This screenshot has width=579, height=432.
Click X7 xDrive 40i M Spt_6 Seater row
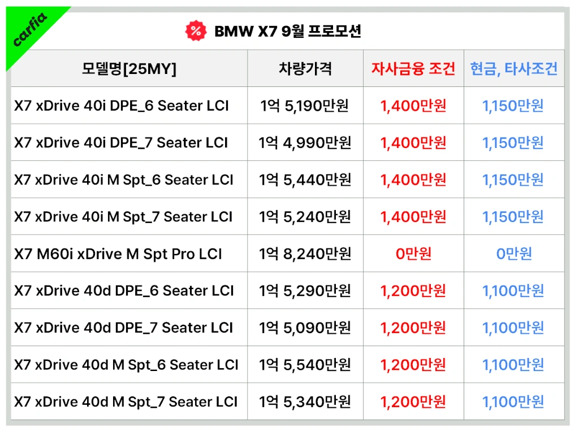(124, 180)
